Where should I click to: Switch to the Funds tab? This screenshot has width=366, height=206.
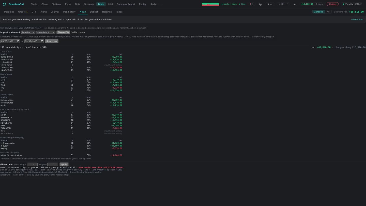click(119, 12)
